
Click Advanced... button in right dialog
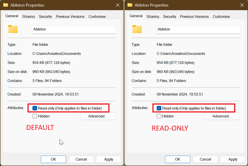point(222,116)
